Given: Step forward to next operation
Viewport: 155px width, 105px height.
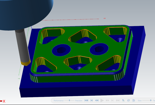Looking at the screenshot, I should coord(112,100).
